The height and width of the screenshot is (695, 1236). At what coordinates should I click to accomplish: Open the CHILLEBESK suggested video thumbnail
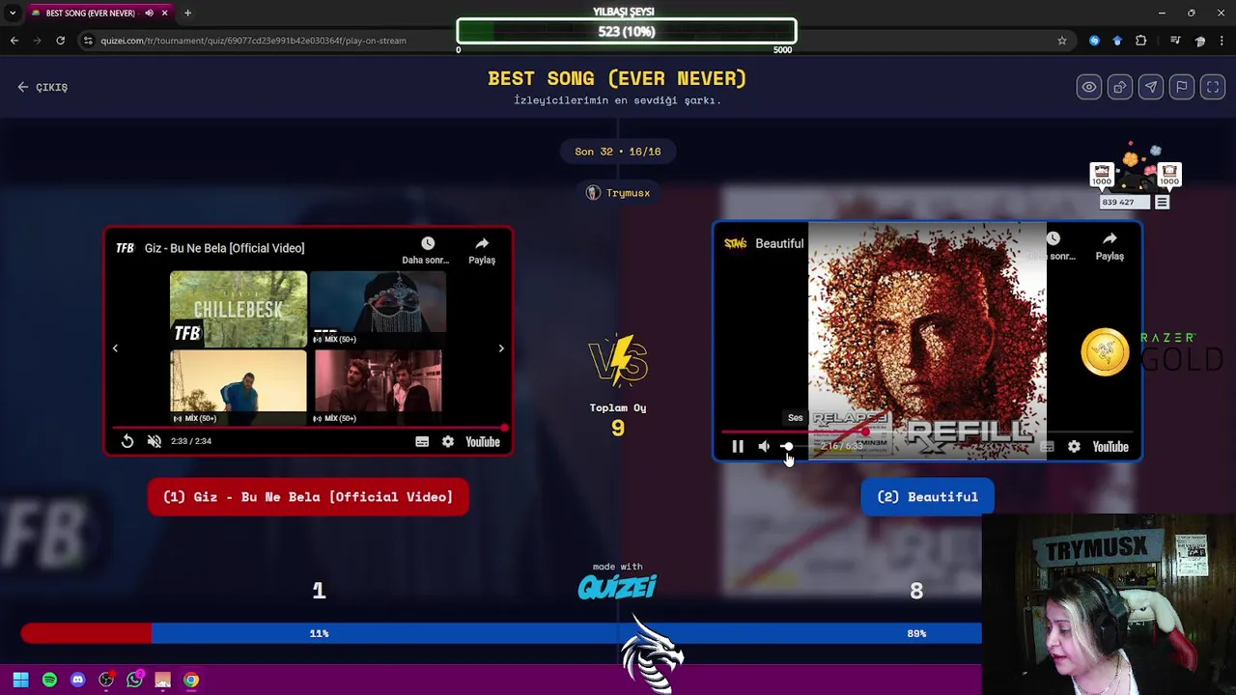tap(239, 309)
